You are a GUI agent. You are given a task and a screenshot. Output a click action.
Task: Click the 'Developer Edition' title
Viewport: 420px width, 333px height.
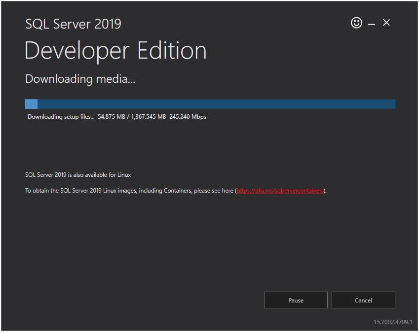click(x=115, y=51)
